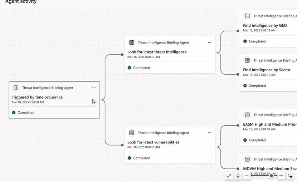Screen dimensions: 297x182
Task: Click connector node left of Find intelligence by Sector
Action: click(238, 75)
